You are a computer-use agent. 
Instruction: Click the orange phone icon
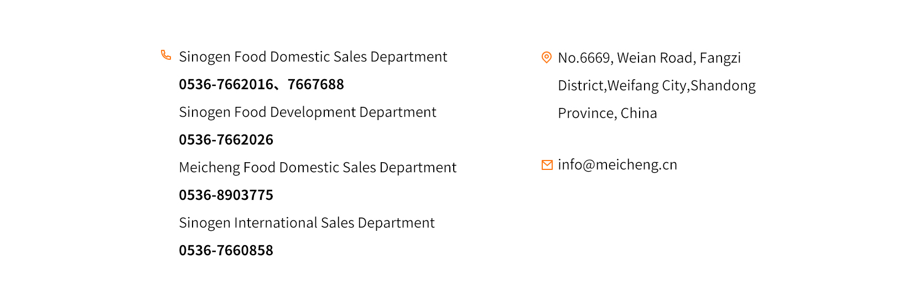166,55
